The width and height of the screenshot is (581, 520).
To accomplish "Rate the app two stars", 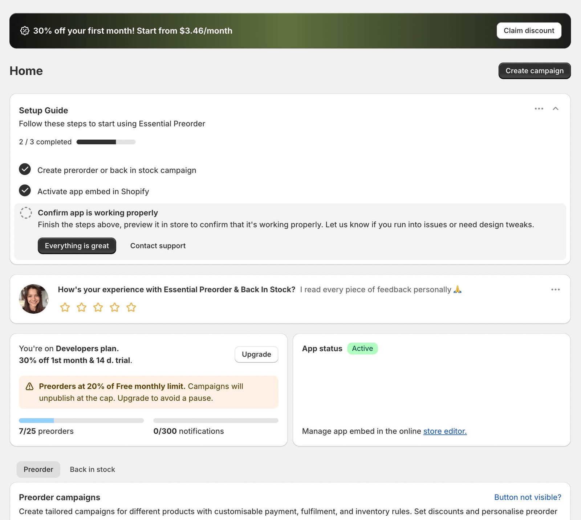I will pyautogui.click(x=82, y=308).
